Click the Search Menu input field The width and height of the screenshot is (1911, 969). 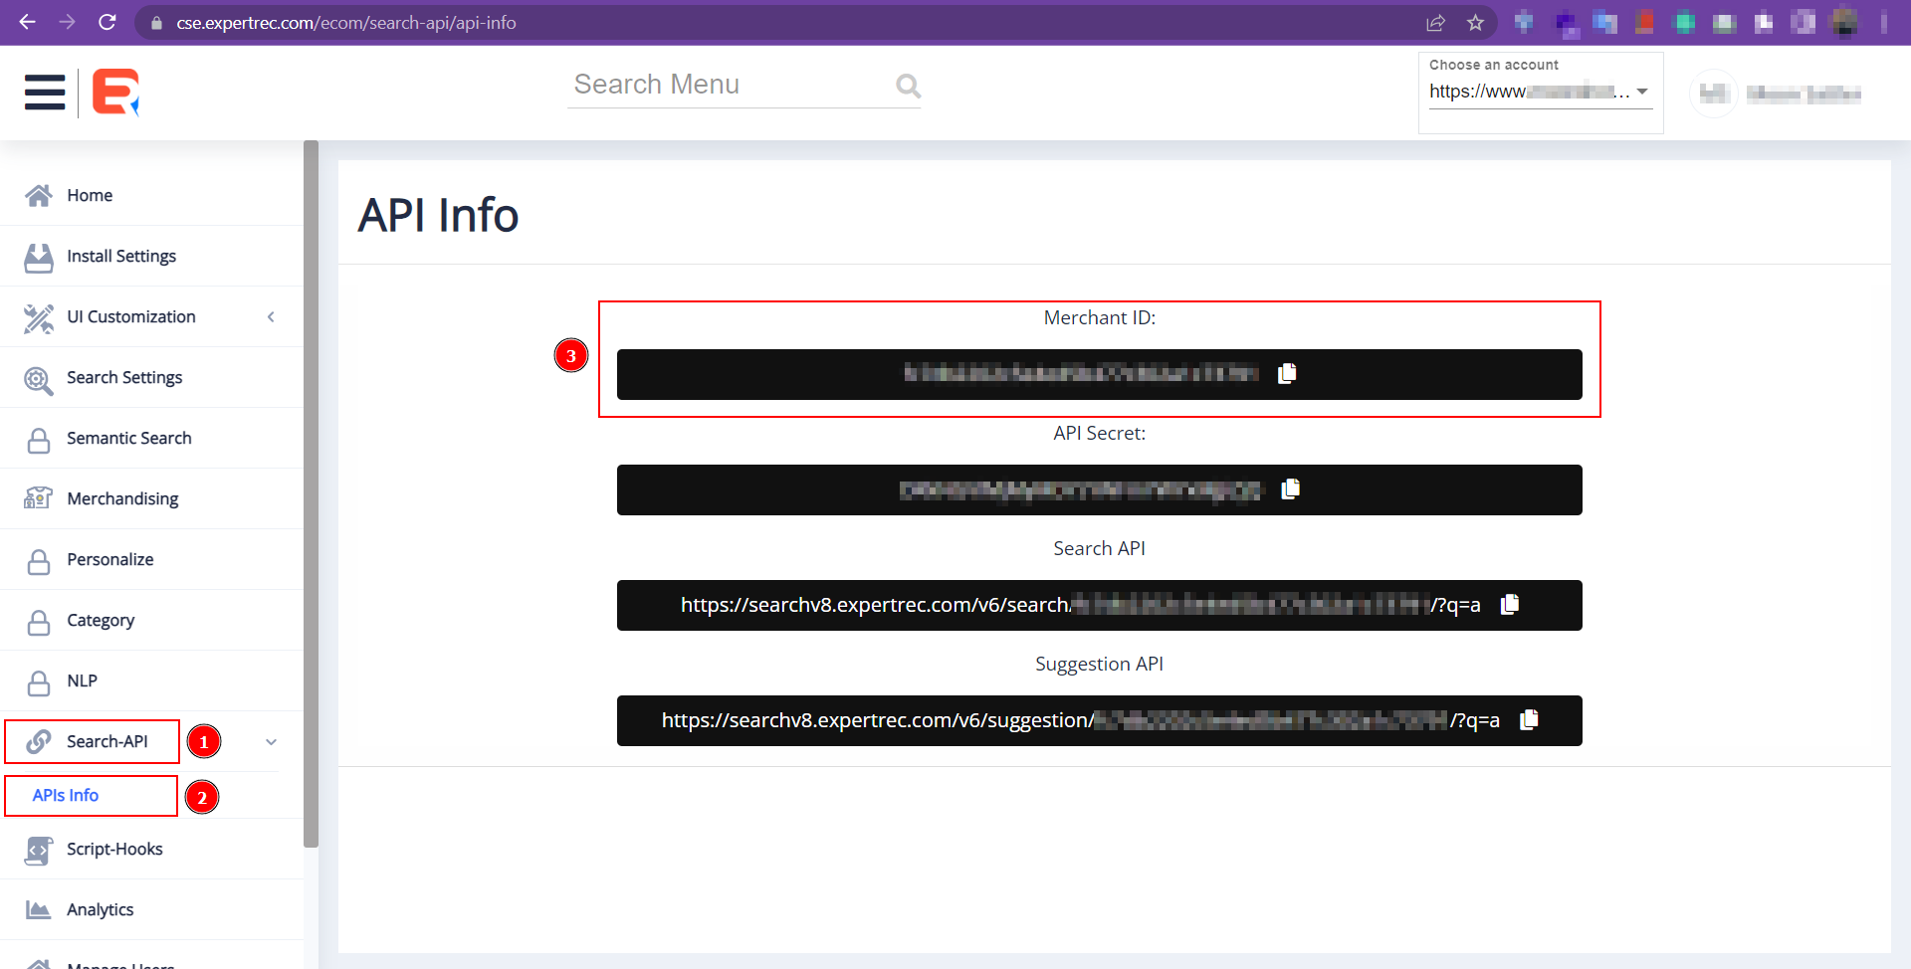[727, 85]
